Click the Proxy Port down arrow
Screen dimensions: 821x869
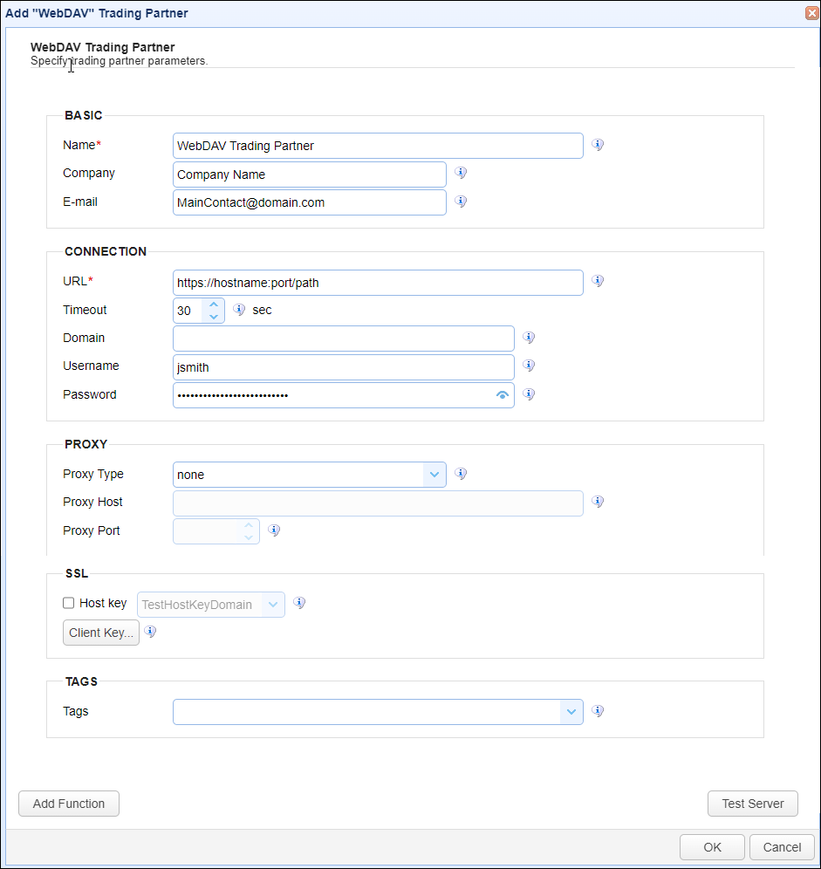coord(249,537)
